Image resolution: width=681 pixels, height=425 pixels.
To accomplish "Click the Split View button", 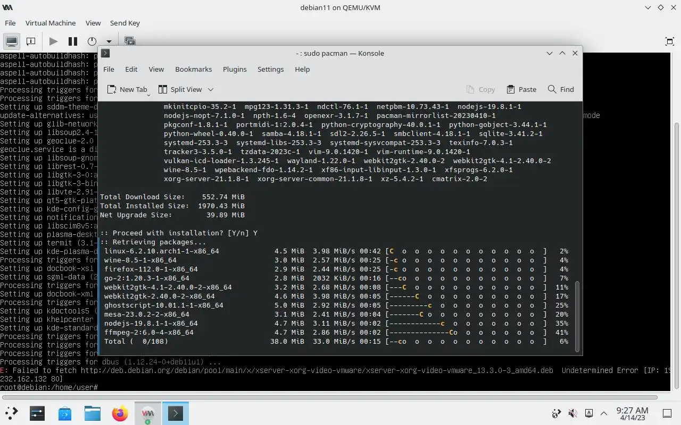I will (180, 89).
